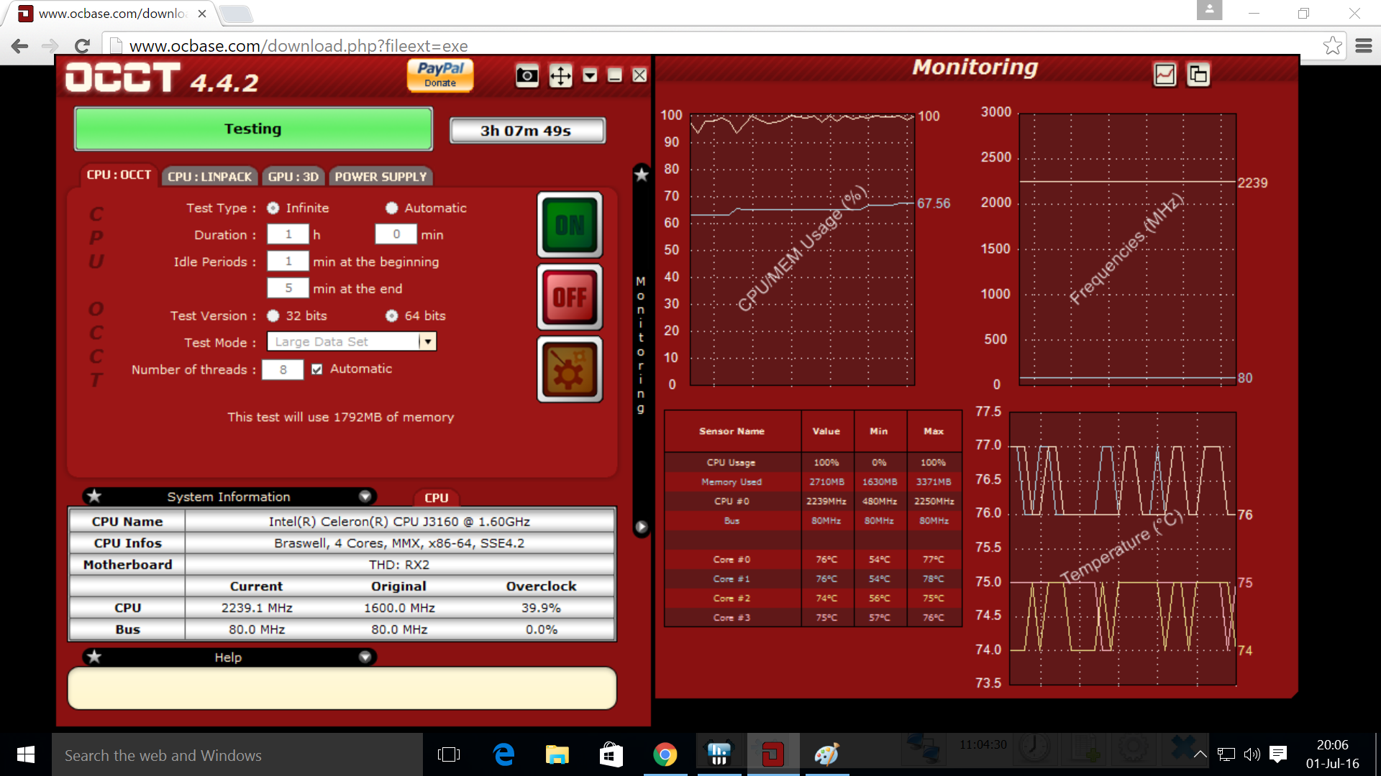The height and width of the screenshot is (776, 1381).
Task: Click the window layout icon in Monitoring header
Action: click(x=1198, y=75)
